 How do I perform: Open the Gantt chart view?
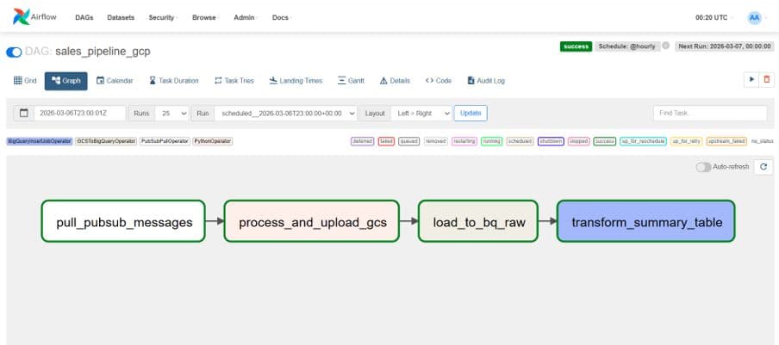coord(351,81)
